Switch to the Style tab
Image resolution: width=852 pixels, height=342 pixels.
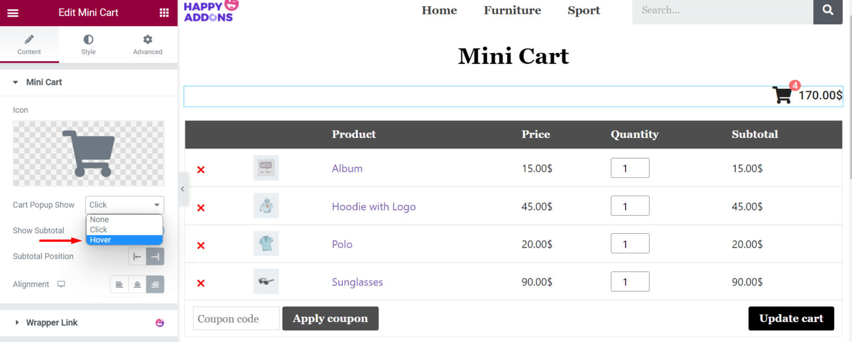[88, 45]
